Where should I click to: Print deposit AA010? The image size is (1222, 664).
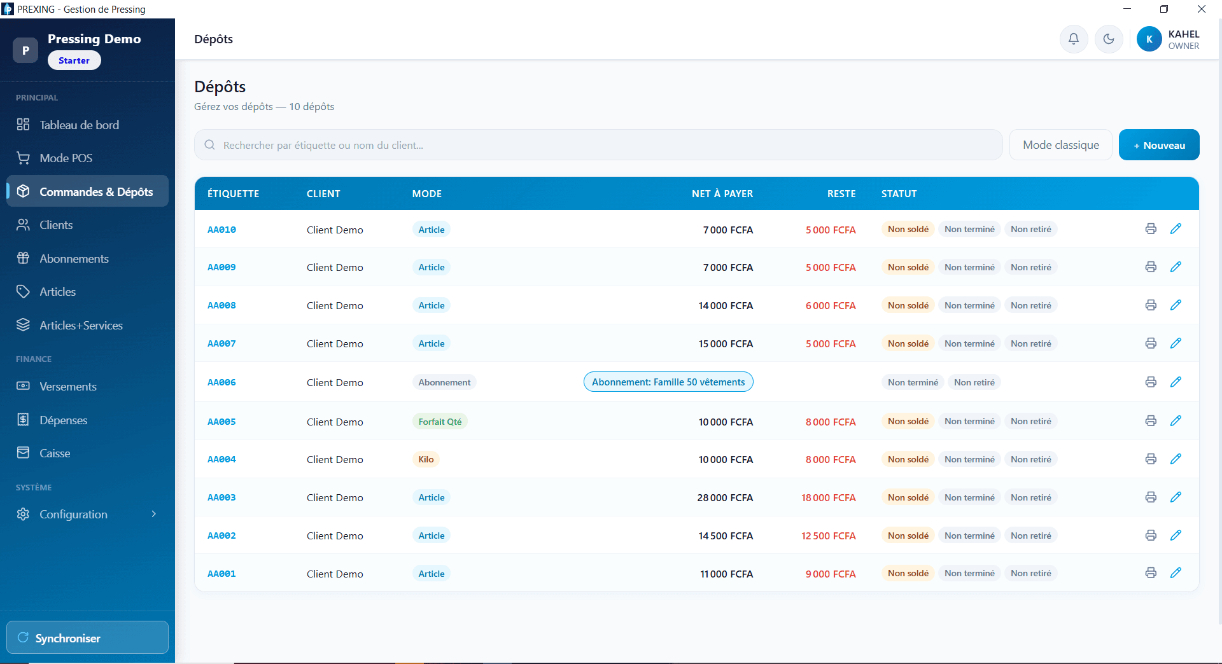coord(1151,229)
